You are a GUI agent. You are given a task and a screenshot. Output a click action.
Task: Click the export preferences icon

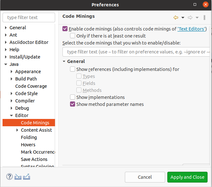27,177
